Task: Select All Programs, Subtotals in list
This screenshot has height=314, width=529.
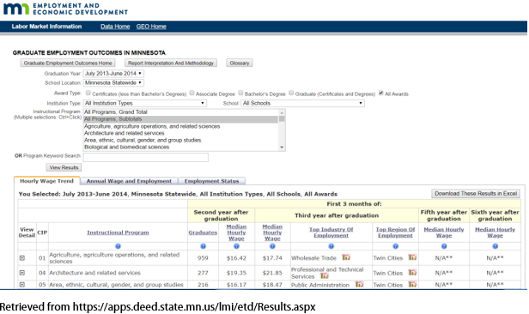Action: (181, 119)
